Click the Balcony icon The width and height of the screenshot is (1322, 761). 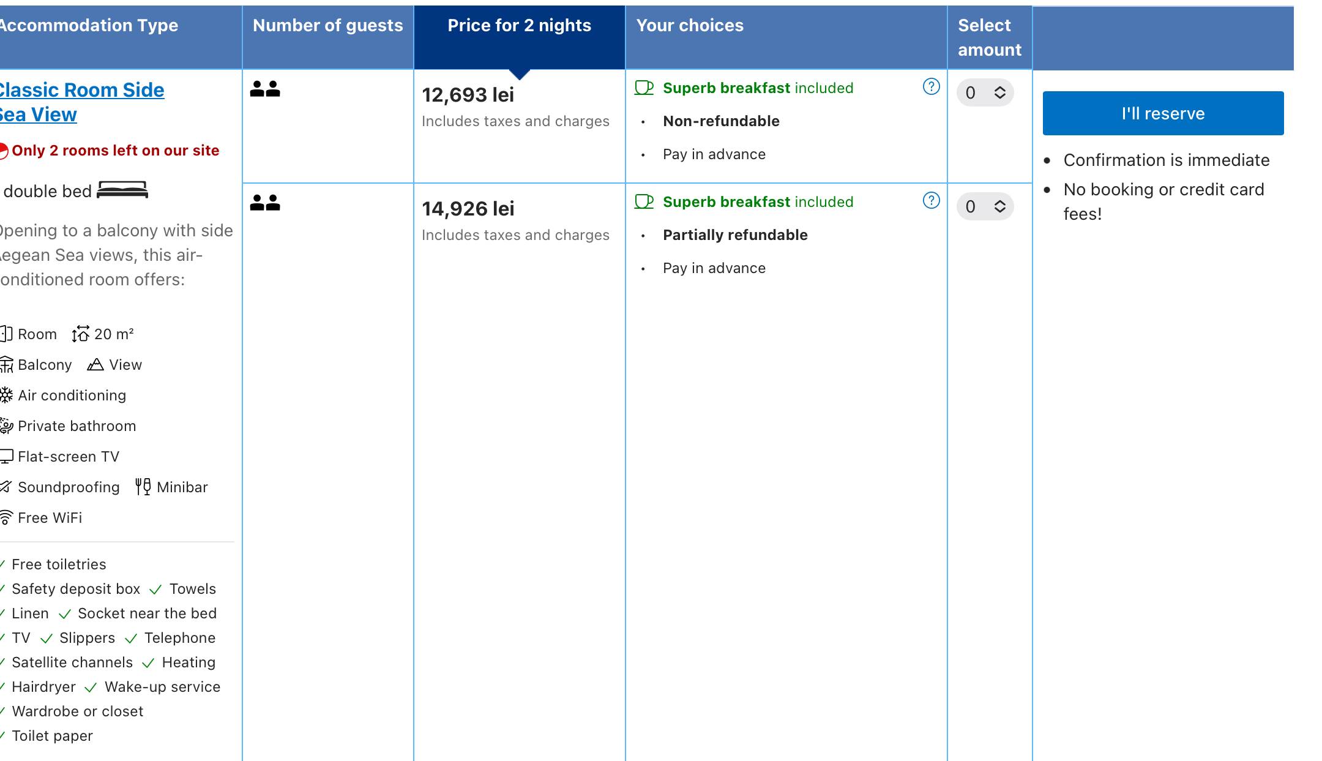[x=6, y=365]
